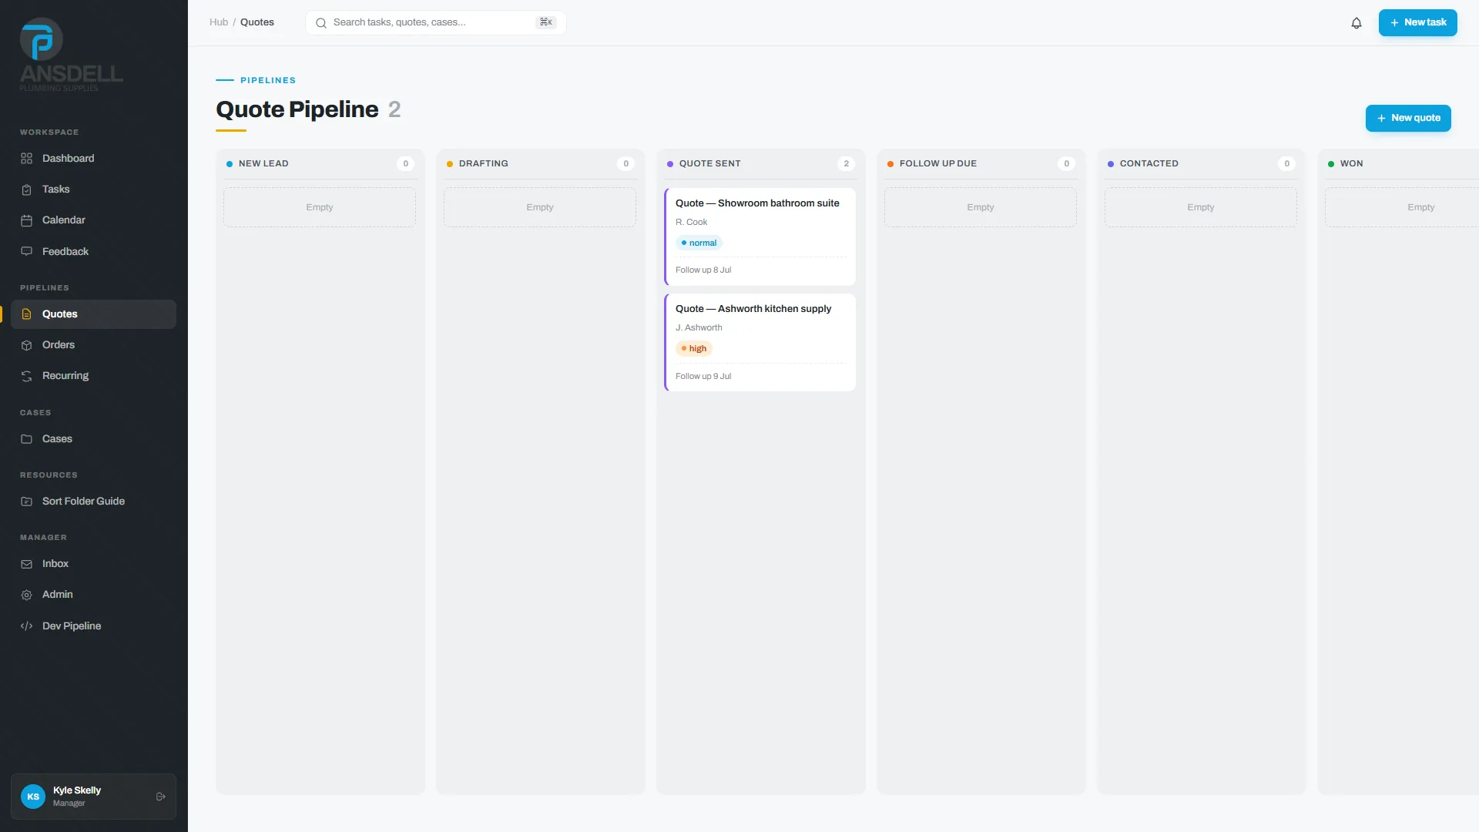Screen dimensions: 1479x832
Task: Open Sort Folder Guide resource
Action: (x=93, y=502)
